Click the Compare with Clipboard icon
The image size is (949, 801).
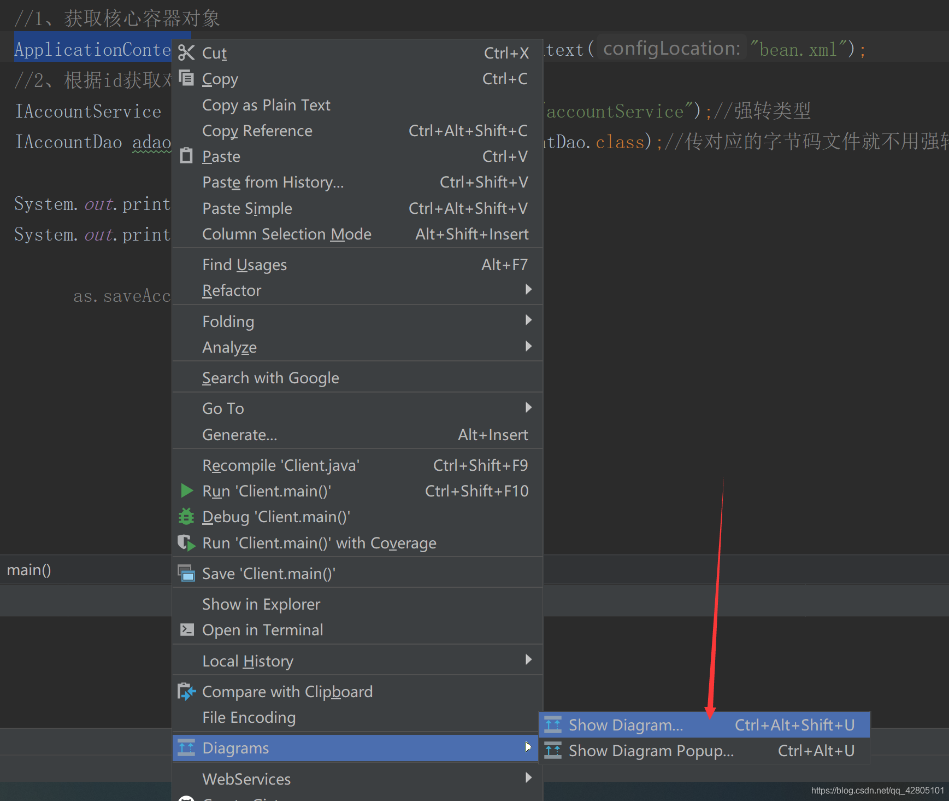click(186, 691)
